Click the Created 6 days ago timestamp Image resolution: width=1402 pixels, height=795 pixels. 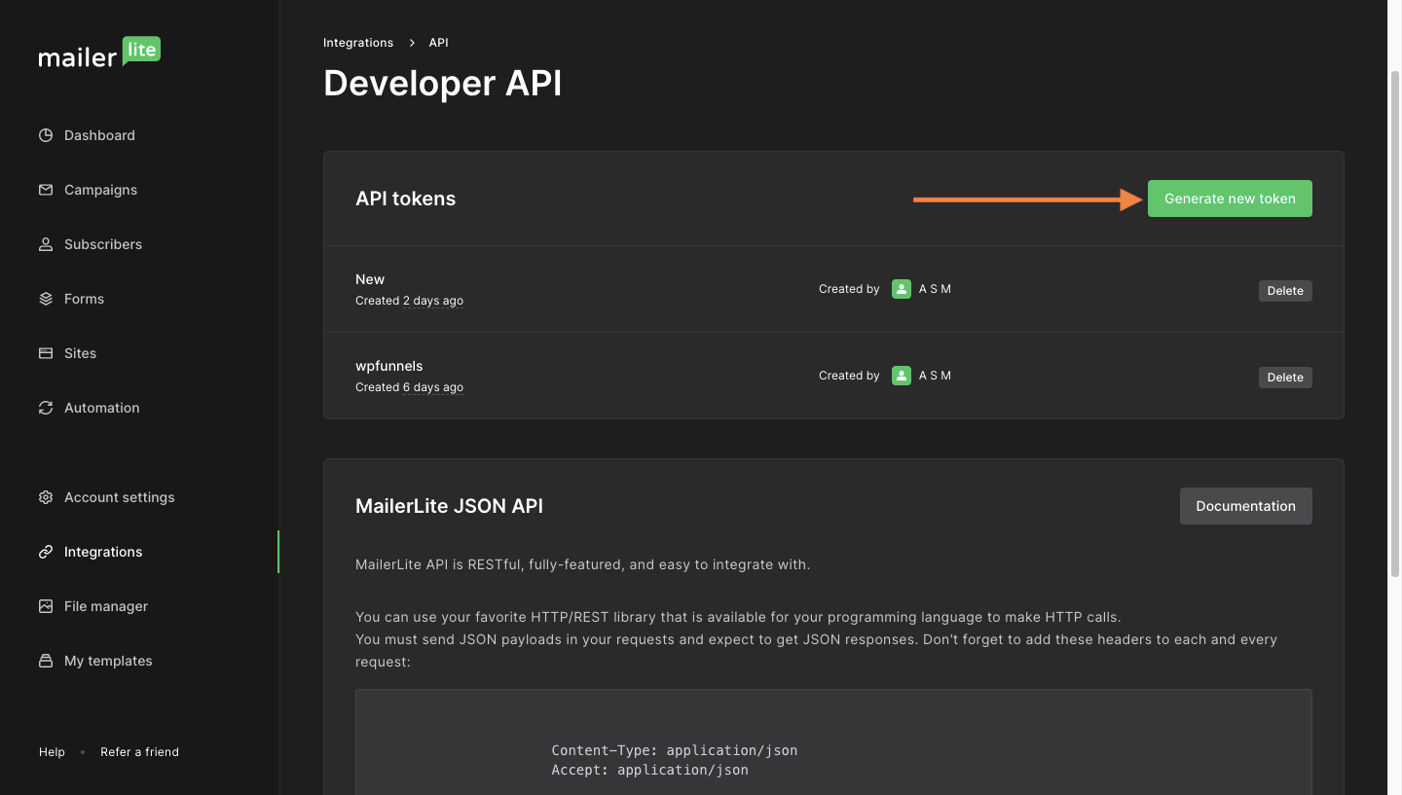409,387
